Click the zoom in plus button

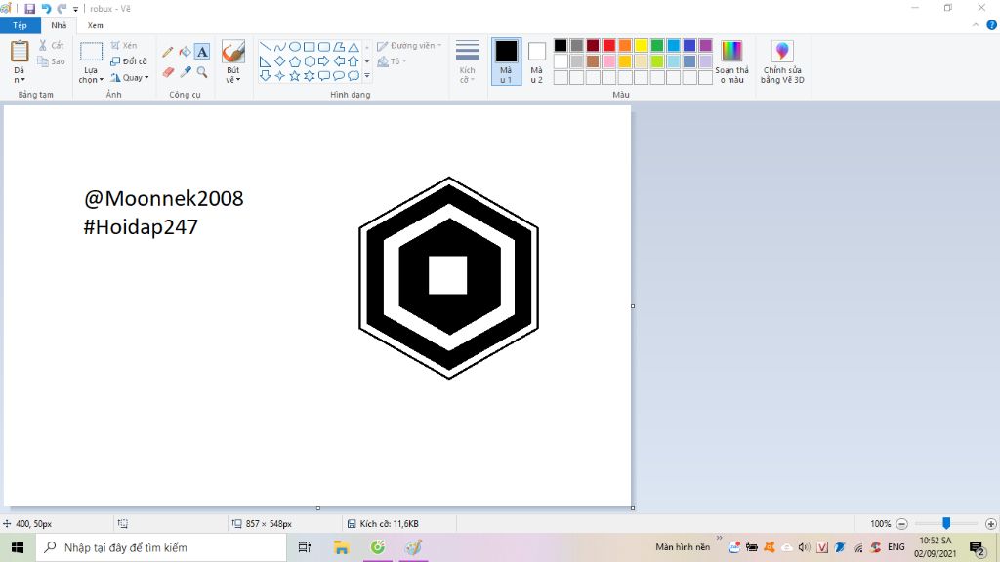coord(990,524)
